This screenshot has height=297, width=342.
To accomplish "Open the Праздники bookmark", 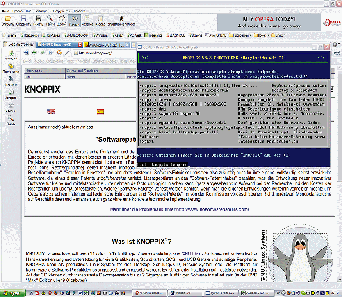I will (29, 35).
